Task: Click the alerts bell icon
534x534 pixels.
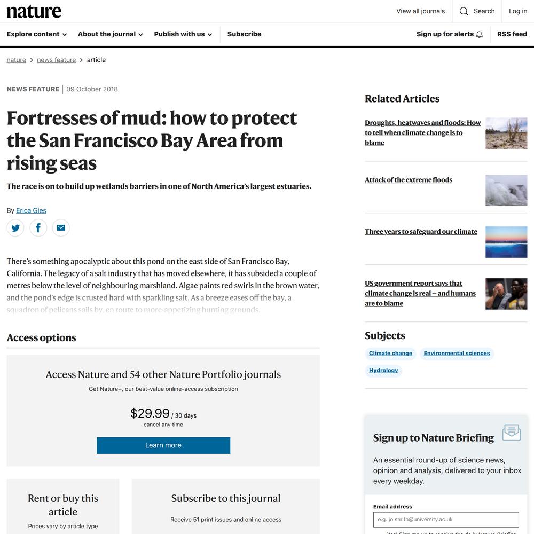Action: pos(480,34)
